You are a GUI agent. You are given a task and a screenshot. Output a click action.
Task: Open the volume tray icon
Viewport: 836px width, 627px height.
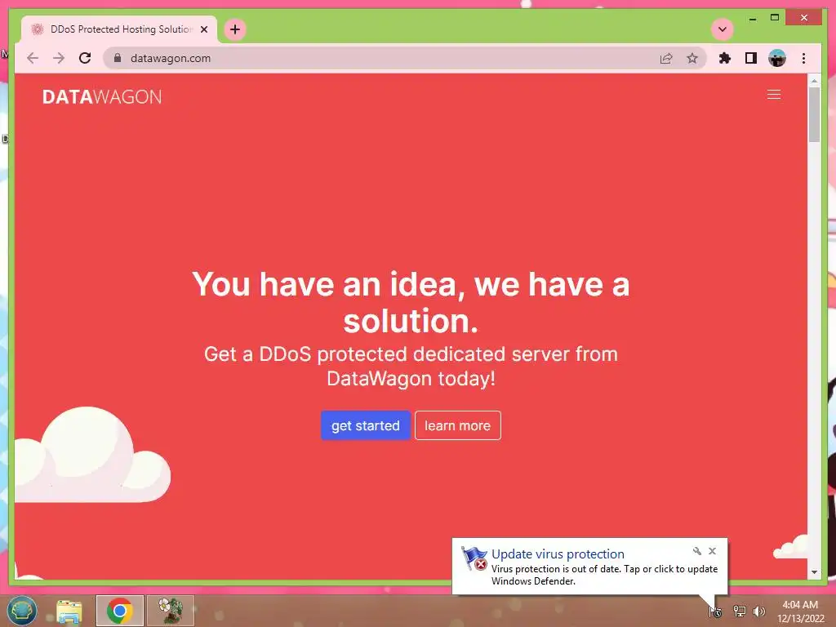tap(759, 611)
